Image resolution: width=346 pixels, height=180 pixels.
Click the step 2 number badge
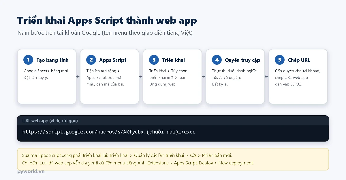coord(91,60)
